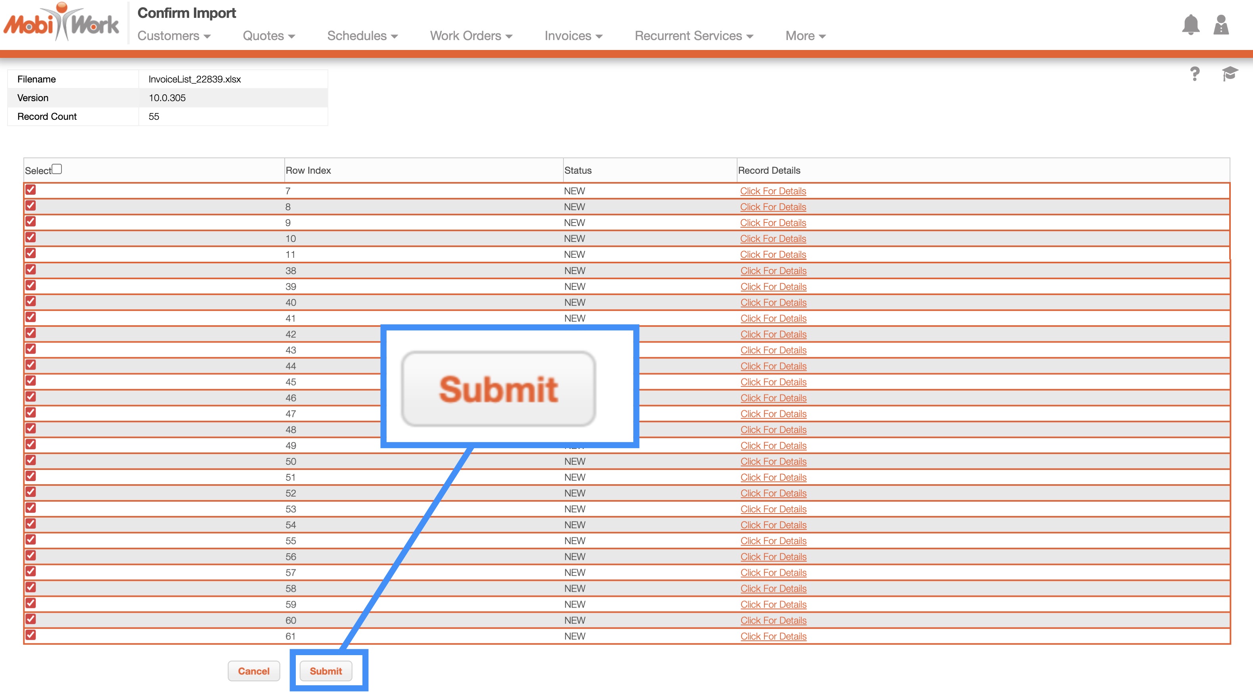Open the Schedules menu

(x=362, y=36)
